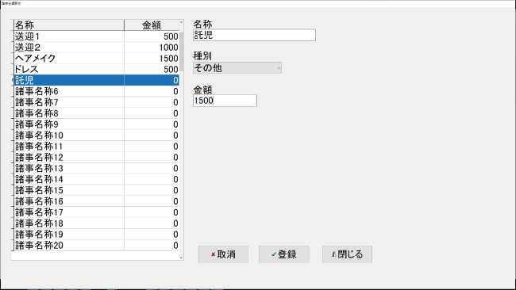Image resolution: width=516 pixels, height=290 pixels.
Task: Click the 登録 register button
Action: tap(284, 254)
